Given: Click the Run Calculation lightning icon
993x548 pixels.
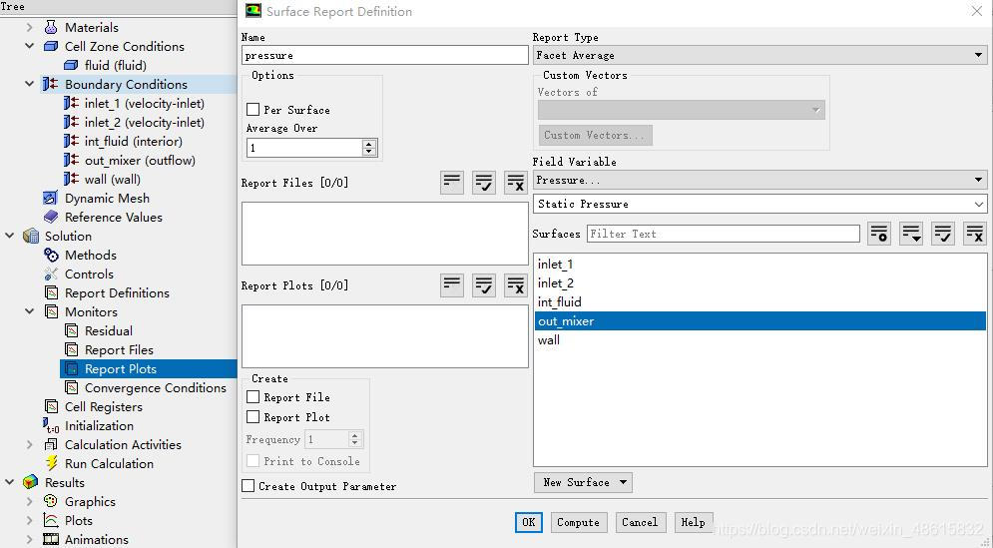Looking at the screenshot, I should click(52, 463).
